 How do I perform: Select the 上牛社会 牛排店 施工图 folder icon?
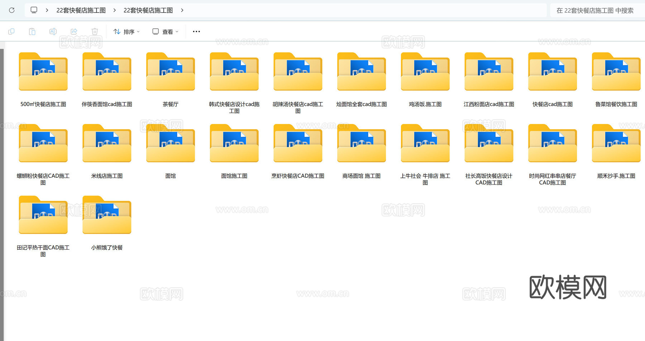[425, 143]
